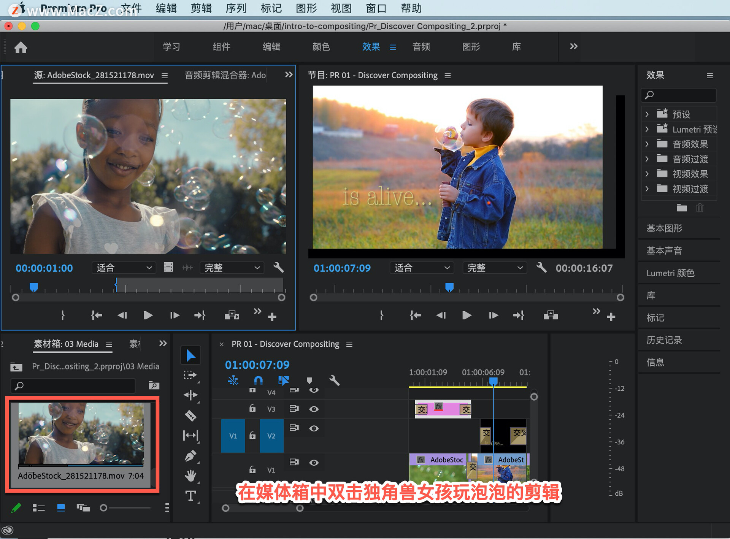
Task: Click Lift button in Program monitor
Action: point(551,315)
